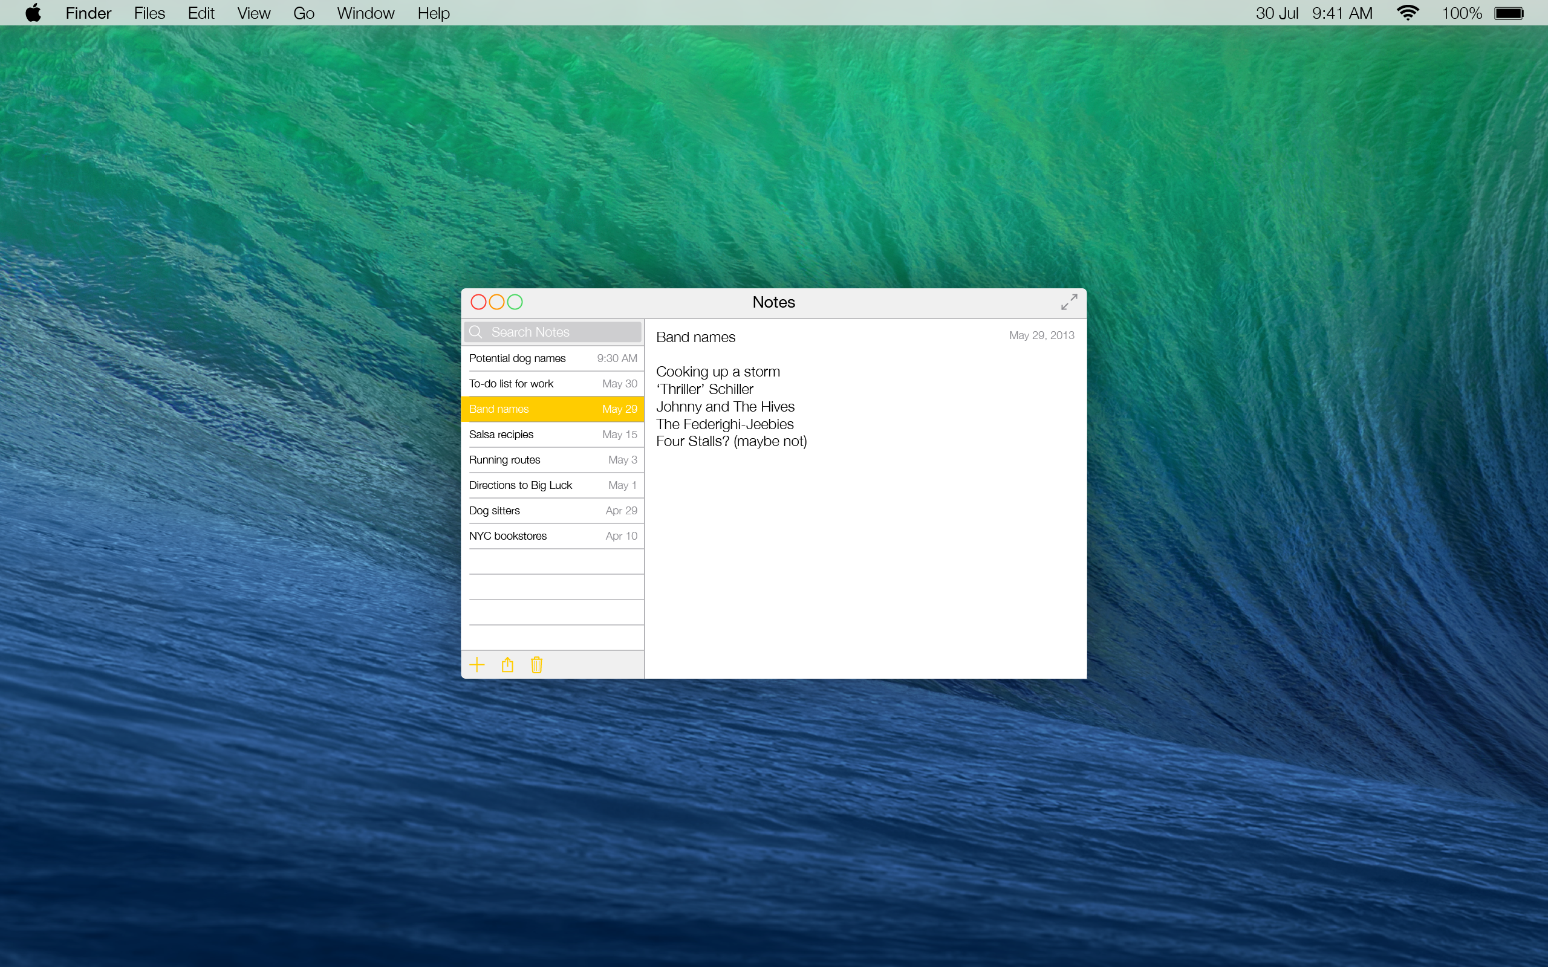Click the fullscreen arrows icon in Notes
The height and width of the screenshot is (967, 1548).
(1069, 302)
